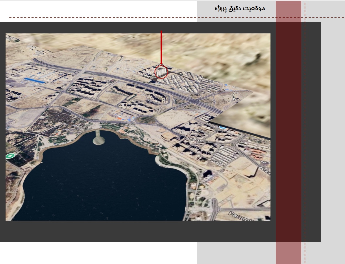
Task: Click the 'Blvd' street label
Action: point(198,141)
